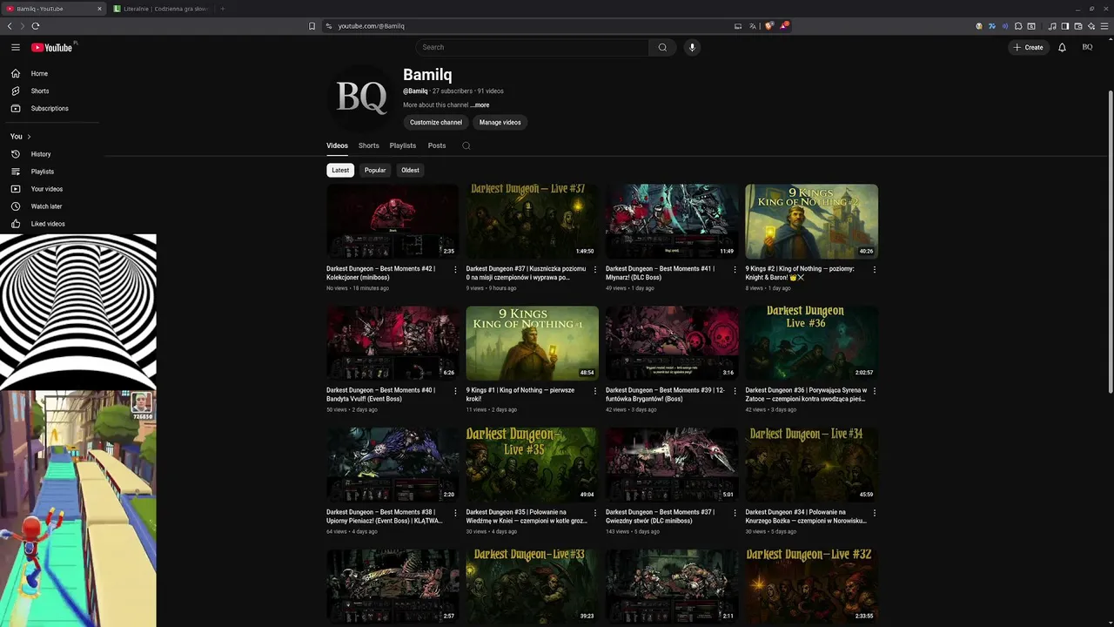Open the music note playlist icon
The image size is (1114, 627).
[1052, 26]
